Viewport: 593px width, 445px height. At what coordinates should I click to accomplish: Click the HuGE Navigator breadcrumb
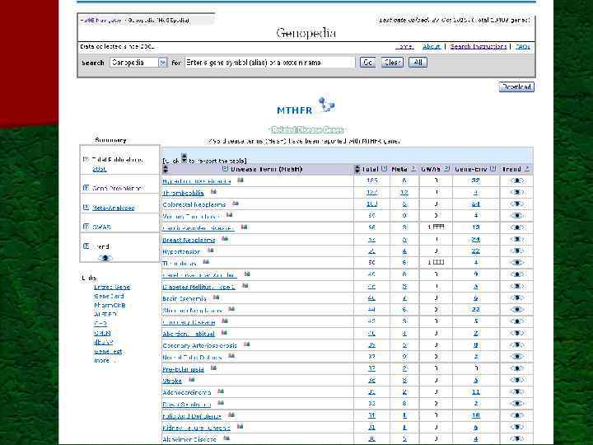100,20
